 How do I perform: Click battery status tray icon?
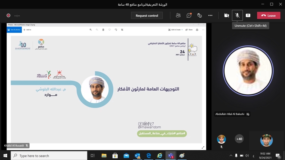242,156
